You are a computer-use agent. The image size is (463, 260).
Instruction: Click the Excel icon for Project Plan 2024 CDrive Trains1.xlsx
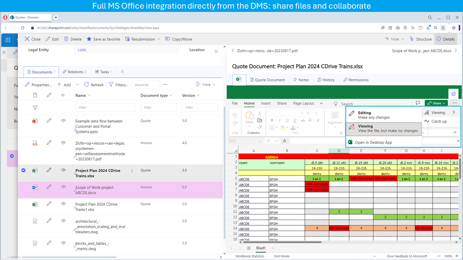tap(35, 204)
